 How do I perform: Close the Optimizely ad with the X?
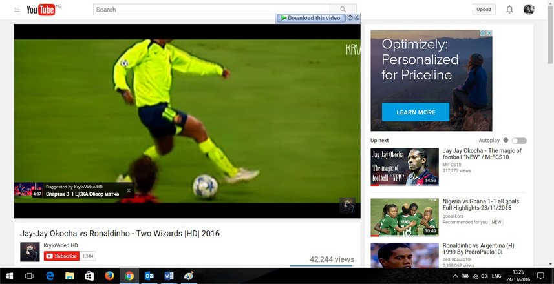click(x=489, y=33)
